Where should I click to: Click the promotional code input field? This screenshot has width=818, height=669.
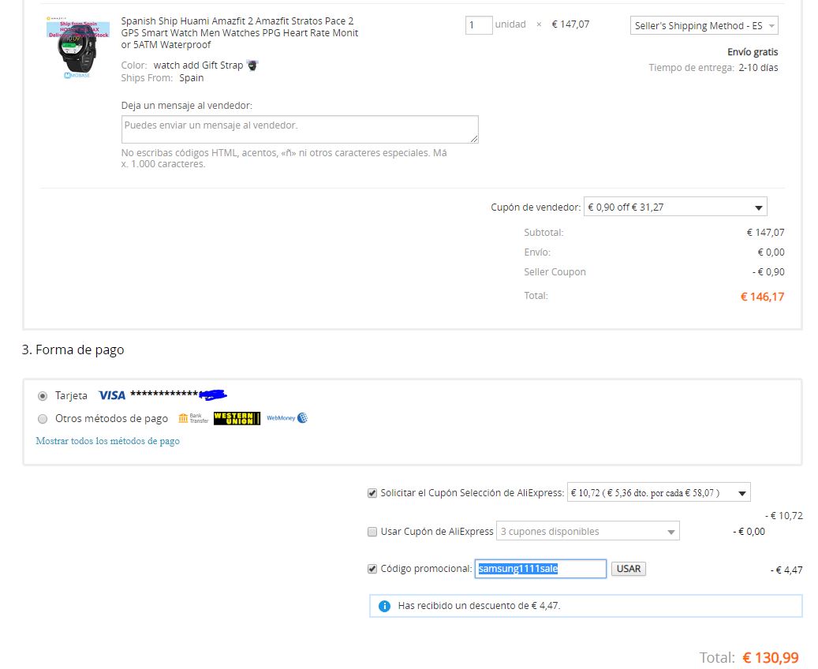point(540,569)
